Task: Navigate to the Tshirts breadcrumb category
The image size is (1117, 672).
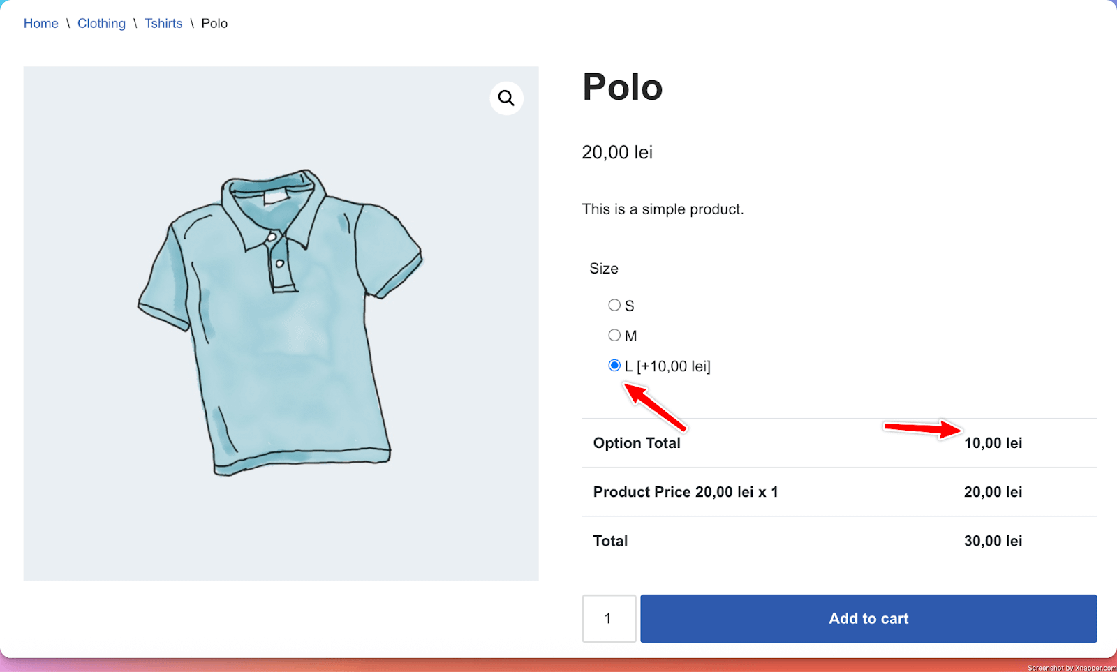Action: pos(163,24)
